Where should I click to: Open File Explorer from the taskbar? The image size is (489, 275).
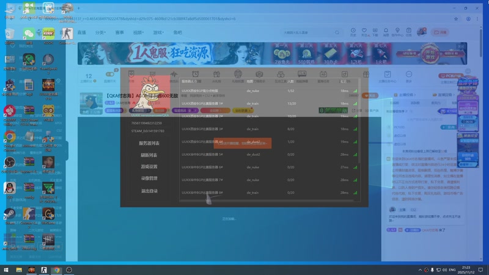[19, 270]
